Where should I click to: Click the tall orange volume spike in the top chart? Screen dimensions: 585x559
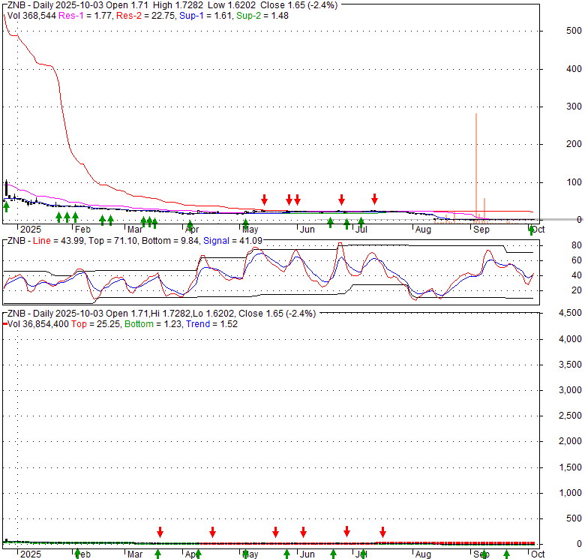[x=476, y=165]
